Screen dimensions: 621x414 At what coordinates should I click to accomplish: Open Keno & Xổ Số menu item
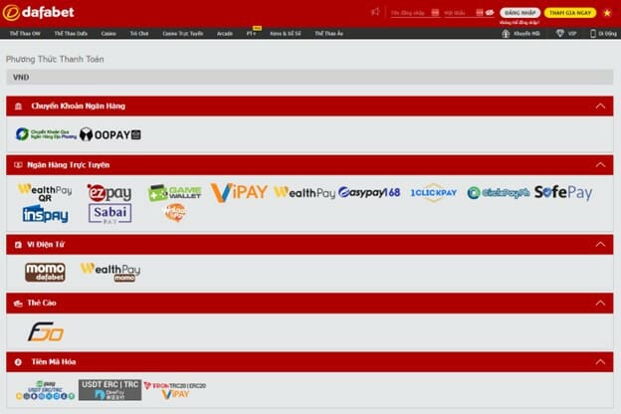pyautogui.click(x=286, y=34)
